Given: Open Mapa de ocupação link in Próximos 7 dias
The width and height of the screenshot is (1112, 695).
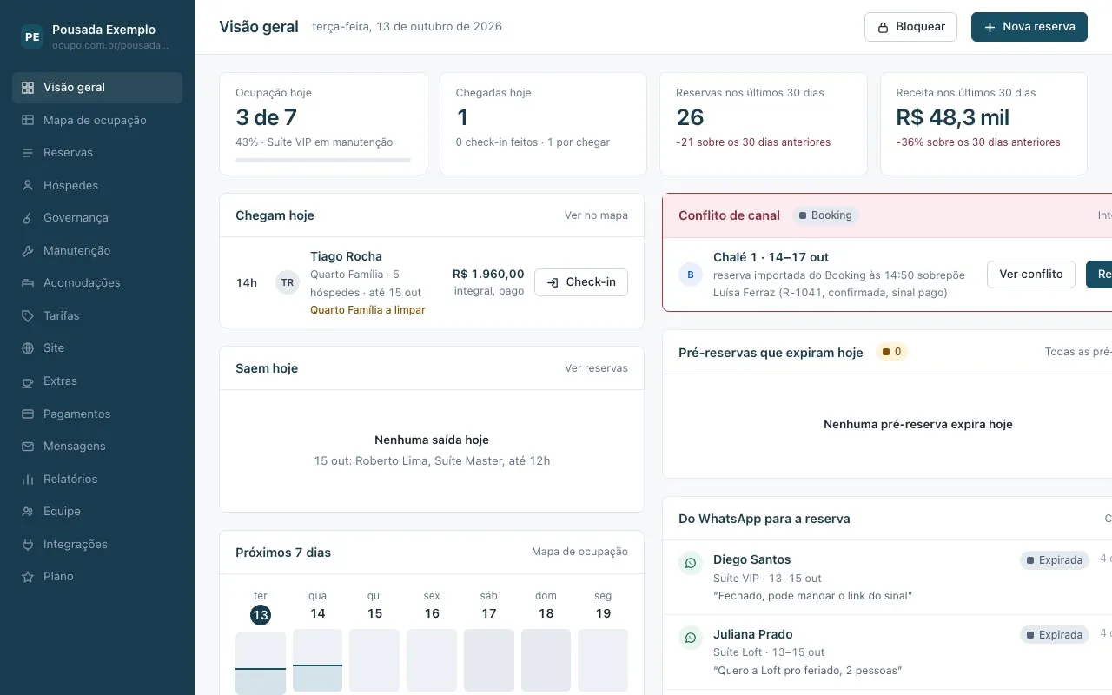Looking at the screenshot, I should 579,552.
